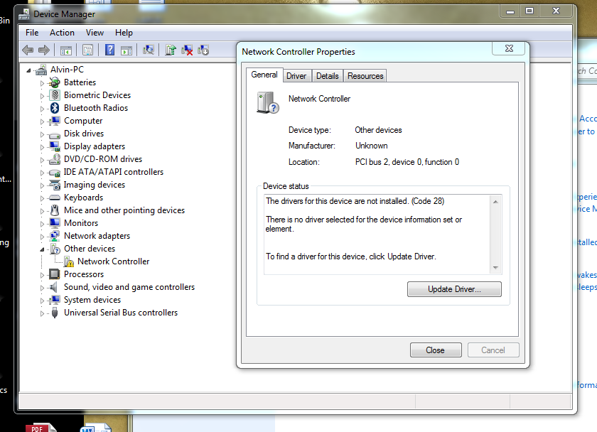
Task: Select the Scan for hardware changes icon
Action: click(x=149, y=50)
